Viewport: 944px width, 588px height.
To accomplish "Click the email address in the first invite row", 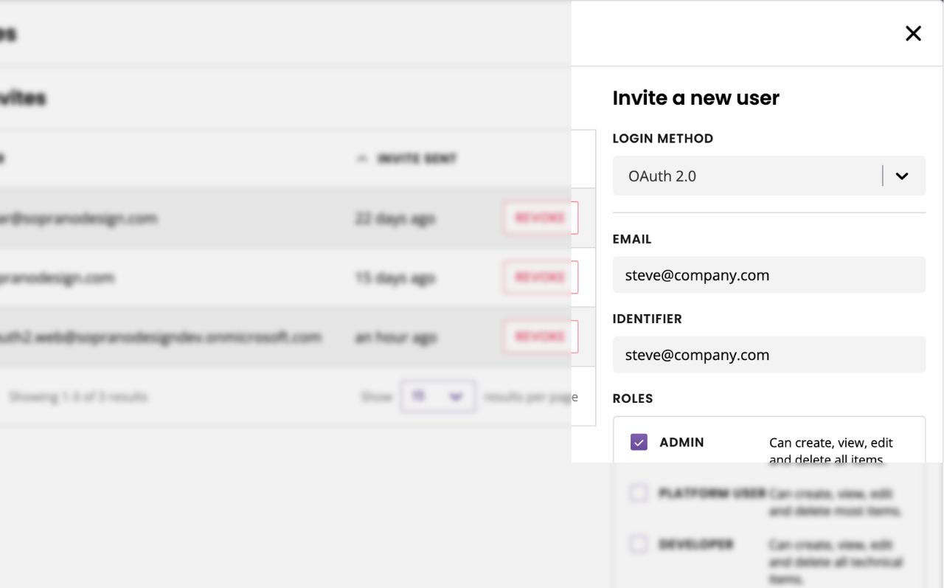I will 77,218.
